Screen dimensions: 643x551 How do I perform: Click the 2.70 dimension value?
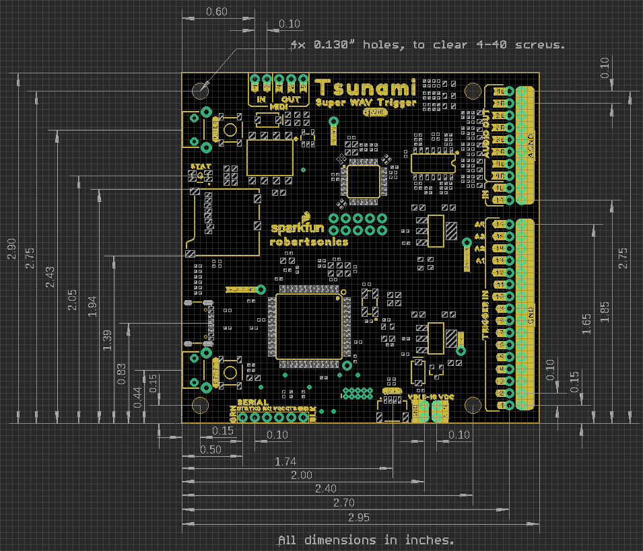[343, 503]
